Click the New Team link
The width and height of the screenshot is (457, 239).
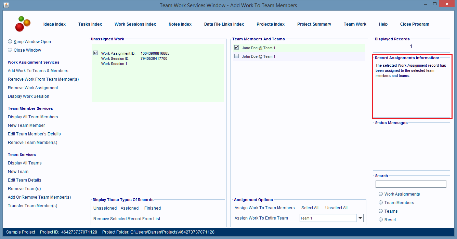click(18, 172)
